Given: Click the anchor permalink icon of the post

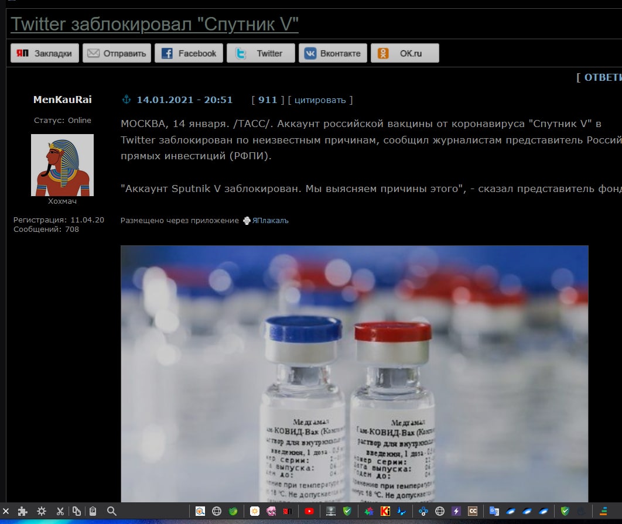Looking at the screenshot, I should pos(126,99).
